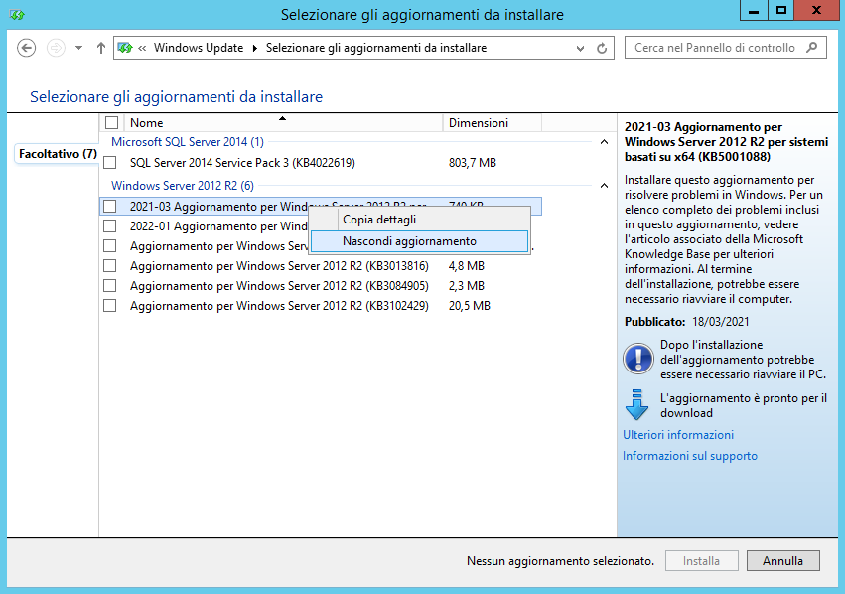The height and width of the screenshot is (594, 845).
Task: Collapse the Microsoft SQL Server 2014 group
Action: [x=604, y=142]
